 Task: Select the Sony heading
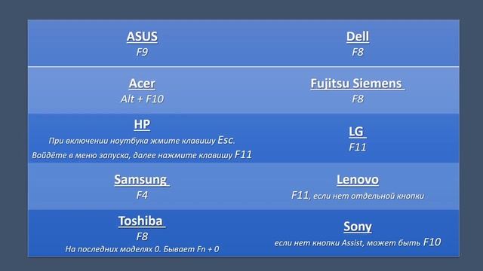coord(358,227)
